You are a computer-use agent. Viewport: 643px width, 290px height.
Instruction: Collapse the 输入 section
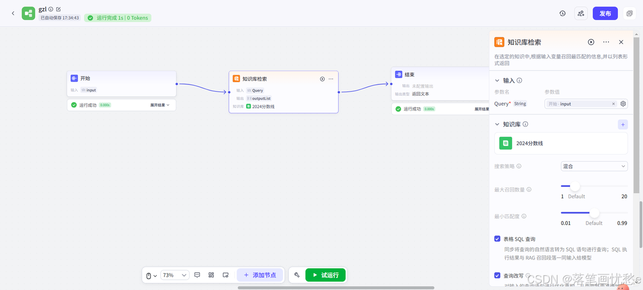pos(497,80)
